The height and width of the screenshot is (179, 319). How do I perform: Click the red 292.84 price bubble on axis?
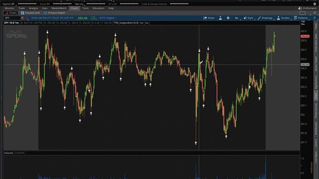tap(305, 36)
